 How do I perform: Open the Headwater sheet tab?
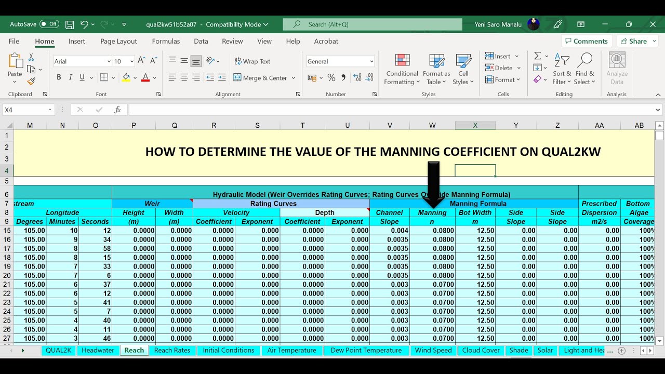click(x=98, y=350)
